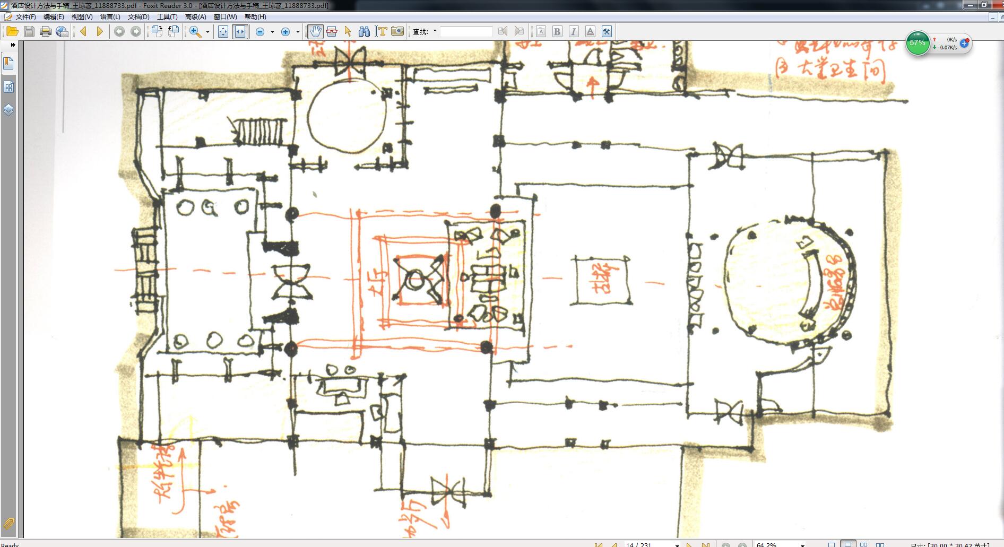The width and height of the screenshot is (1004, 547).
Task: Open the Bookmarks panel in the sidebar
Action: 8,63
